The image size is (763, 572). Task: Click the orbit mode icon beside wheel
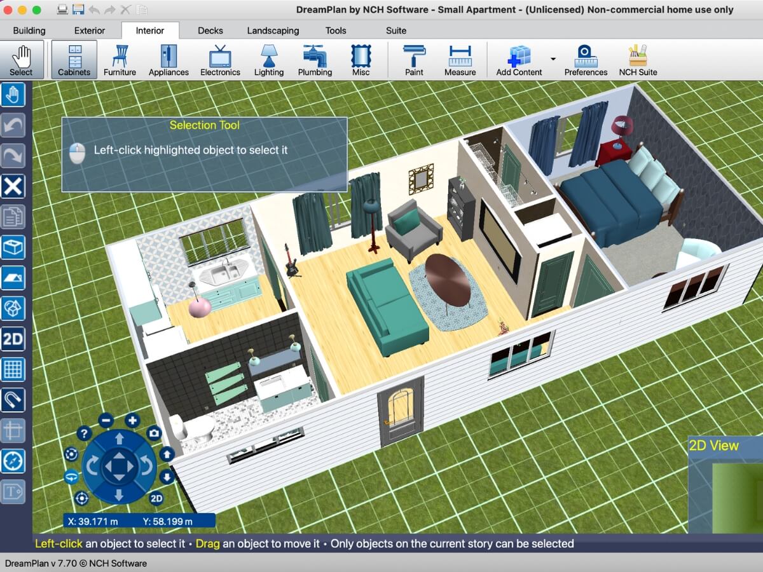click(x=71, y=454)
